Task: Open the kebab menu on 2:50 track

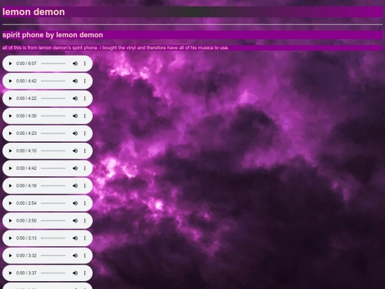Action: (85, 220)
